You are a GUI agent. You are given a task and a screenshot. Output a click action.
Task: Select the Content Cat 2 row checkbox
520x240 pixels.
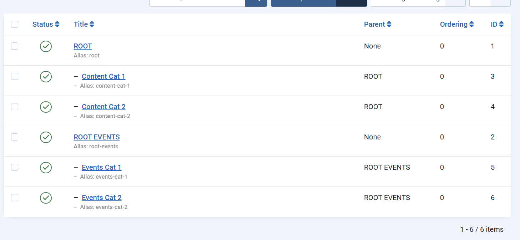coord(15,107)
